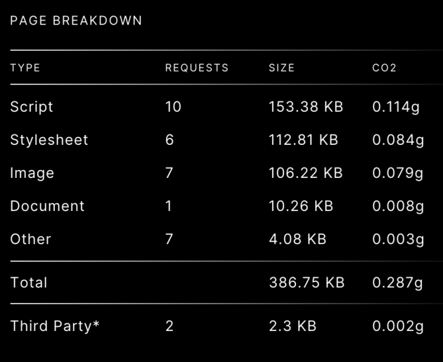443x362 pixels.
Task: Click the 386.75 KB total size
Action: pyautogui.click(x=307, y=283)
